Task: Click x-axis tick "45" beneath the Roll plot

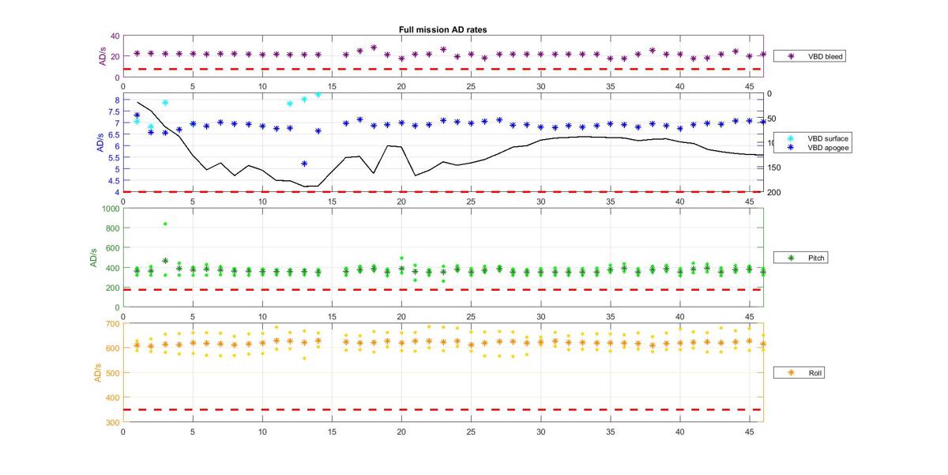Action: [749, 432]
